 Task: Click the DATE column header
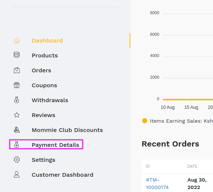(192, 166)
